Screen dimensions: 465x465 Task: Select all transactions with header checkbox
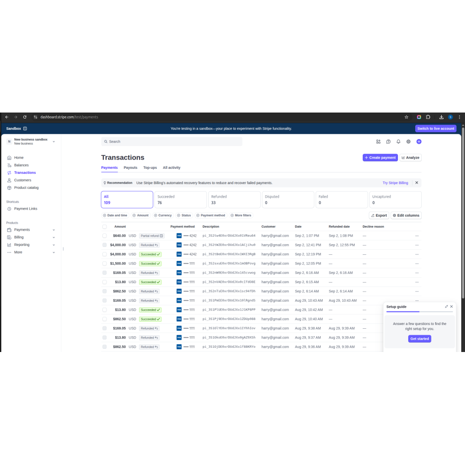[x=105, y=227]
